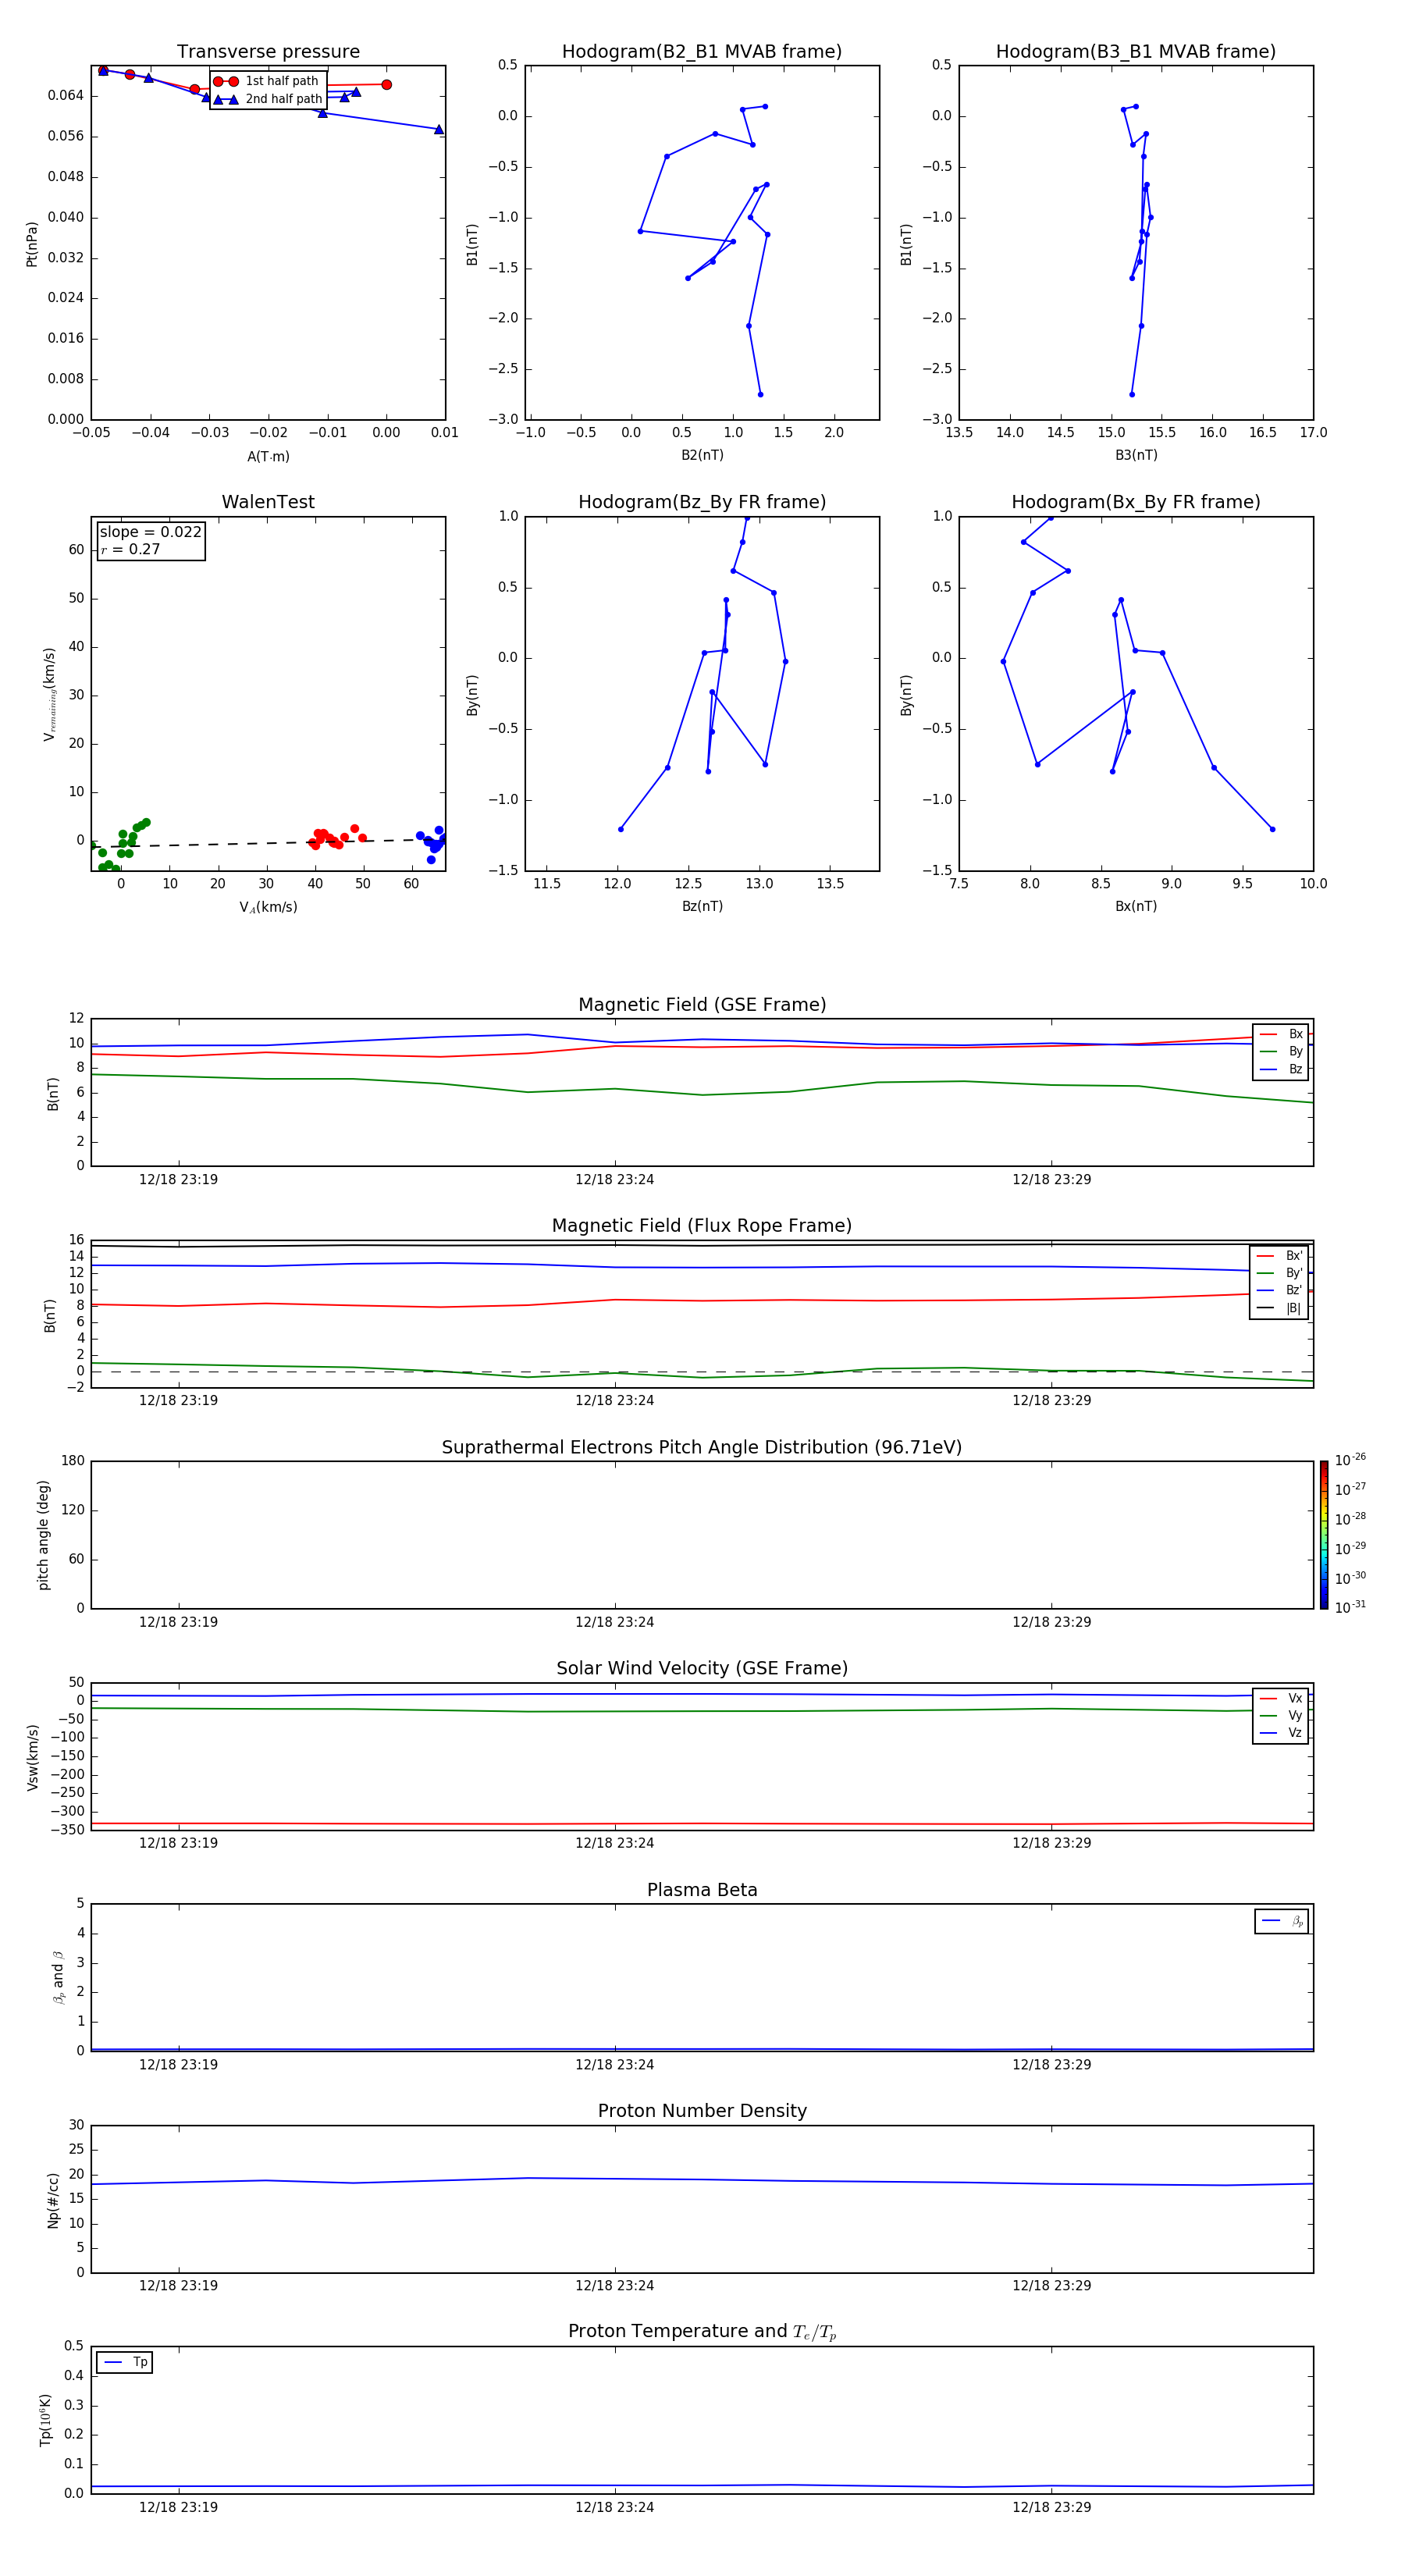Click the '2nd half path' legend entry
Screen dimensions: 1405x2576
pyautogui.click(x=268, y=99)
